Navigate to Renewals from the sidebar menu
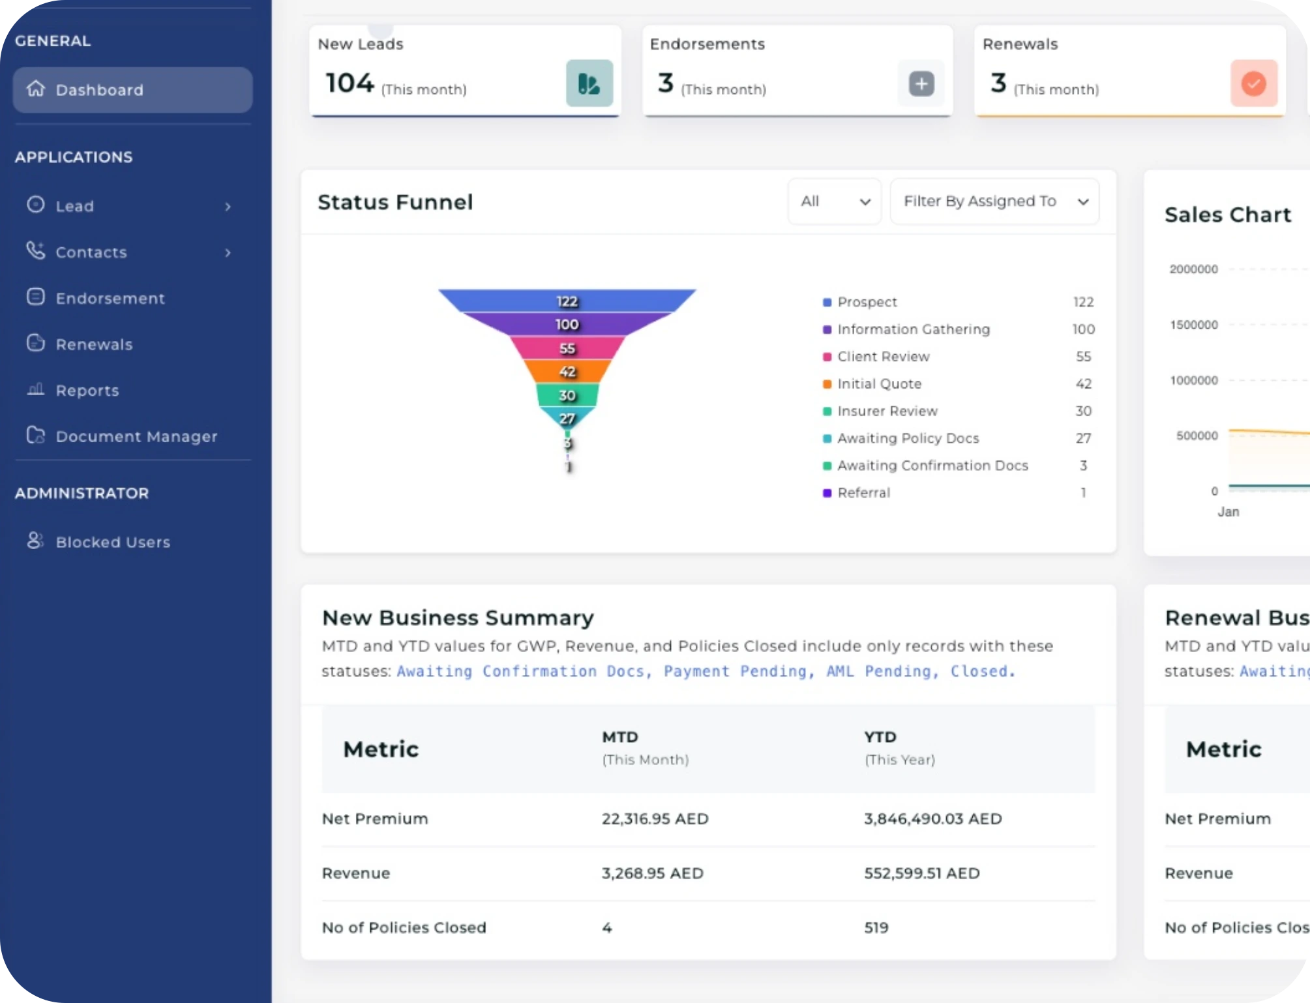Viewport: 1310px width, 1003px height. click(x=94, y=344)
